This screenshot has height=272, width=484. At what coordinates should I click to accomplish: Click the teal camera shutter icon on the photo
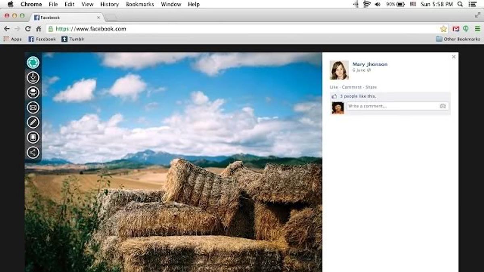pos(33,62)
